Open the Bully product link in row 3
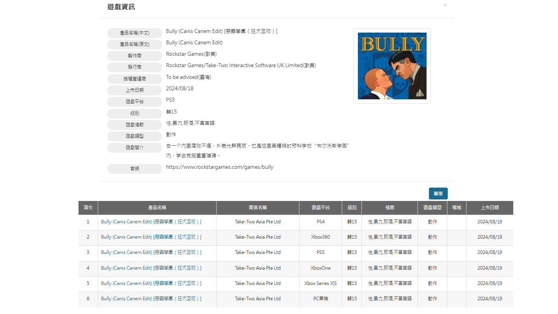Screen dimensions: 558x314 (151, 252)
